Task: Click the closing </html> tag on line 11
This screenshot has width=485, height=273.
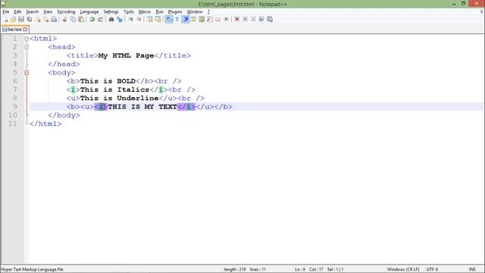Action: point(45,124)
